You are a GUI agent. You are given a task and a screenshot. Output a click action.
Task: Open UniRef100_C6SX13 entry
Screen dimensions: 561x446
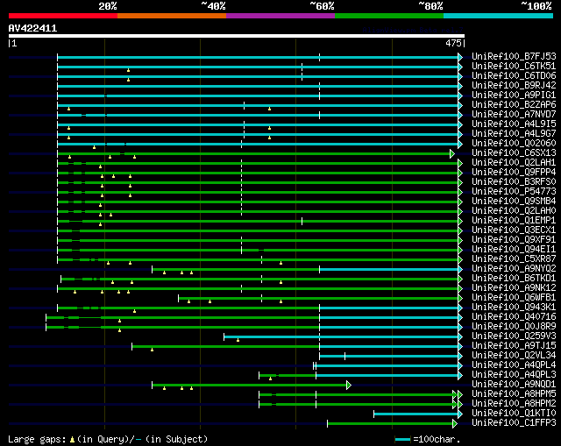click(514, 153)
